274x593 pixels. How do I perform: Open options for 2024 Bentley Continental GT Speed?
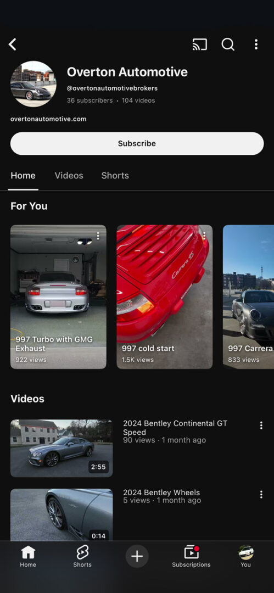(261, 426)
